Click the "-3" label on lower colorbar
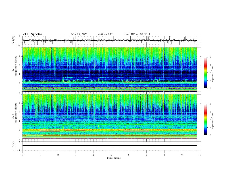 209,104
